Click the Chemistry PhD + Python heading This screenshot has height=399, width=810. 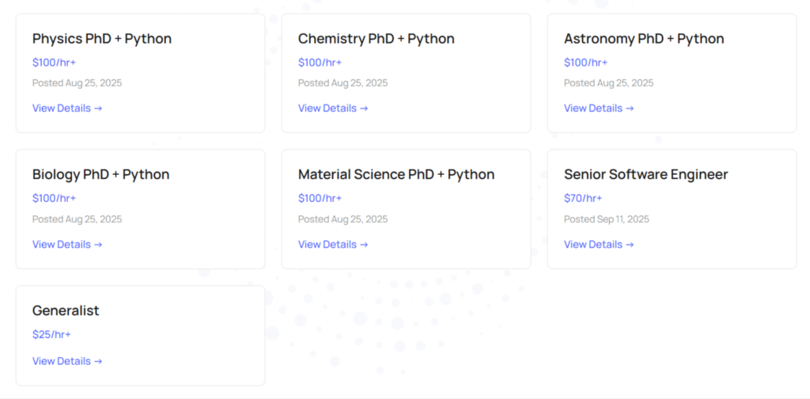376,39
